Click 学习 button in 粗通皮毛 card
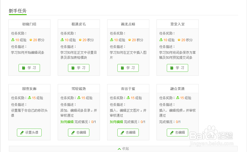The width and height of the screenshot is (247, 152). [79, 68]
